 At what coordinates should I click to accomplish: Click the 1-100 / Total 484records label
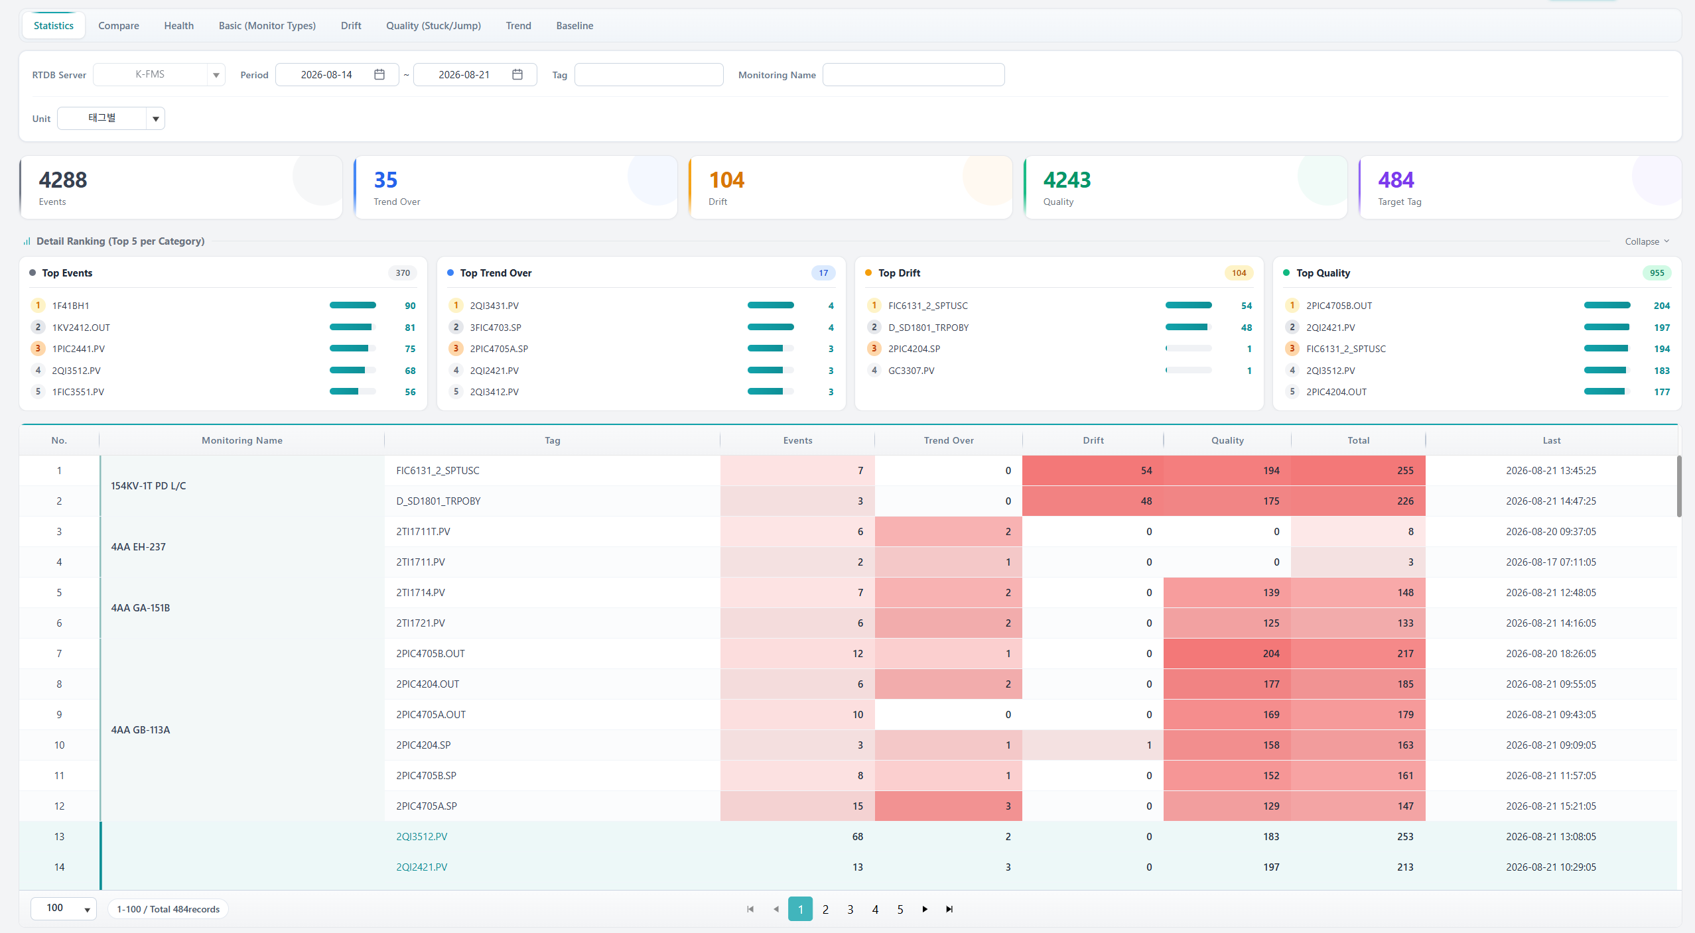(x=169, y=909)
